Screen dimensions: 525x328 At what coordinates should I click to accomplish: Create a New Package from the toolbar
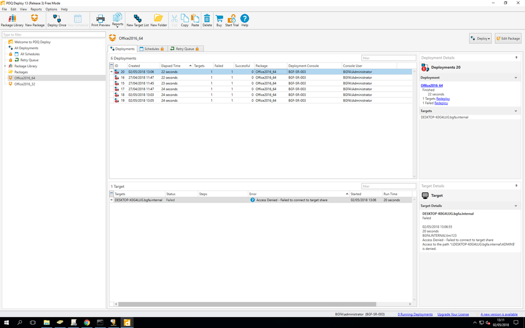tap(35, 20)
